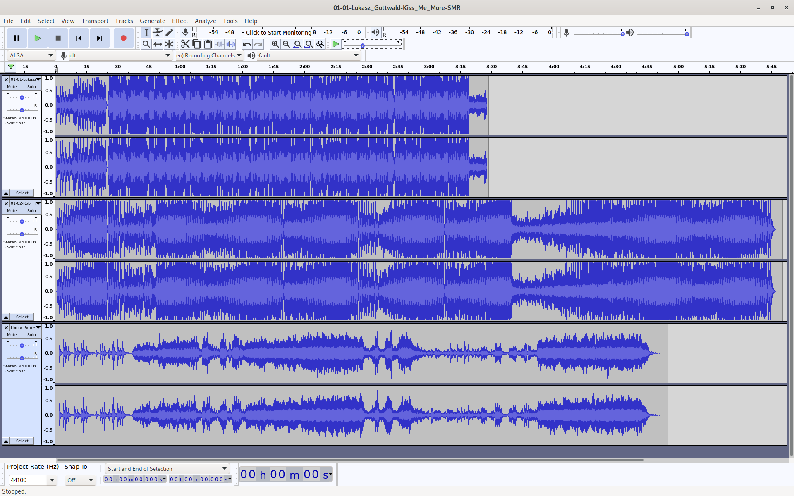Screen dimensions: 794x496
Task: Click the recording meter microphone icon
Action: (185, 32)
